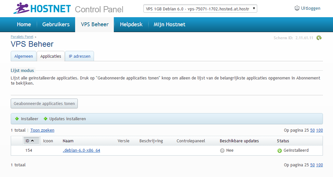This screenshot has height=177, width=333.
Task: Open the VPS selection dropdown
Action: pyautogui.click(x=200, y=9)
